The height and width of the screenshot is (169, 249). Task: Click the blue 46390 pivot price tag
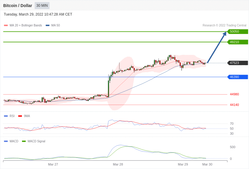coord(238,77)
